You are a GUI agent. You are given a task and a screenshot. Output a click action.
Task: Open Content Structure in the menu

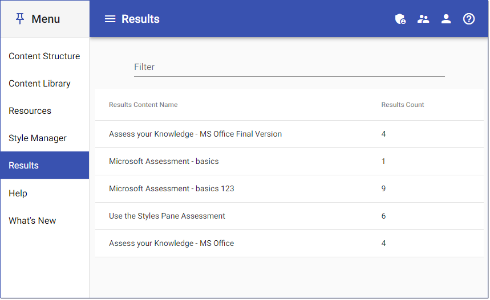tap(44, 56)
